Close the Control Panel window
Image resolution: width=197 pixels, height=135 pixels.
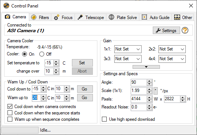click(191, 6)
